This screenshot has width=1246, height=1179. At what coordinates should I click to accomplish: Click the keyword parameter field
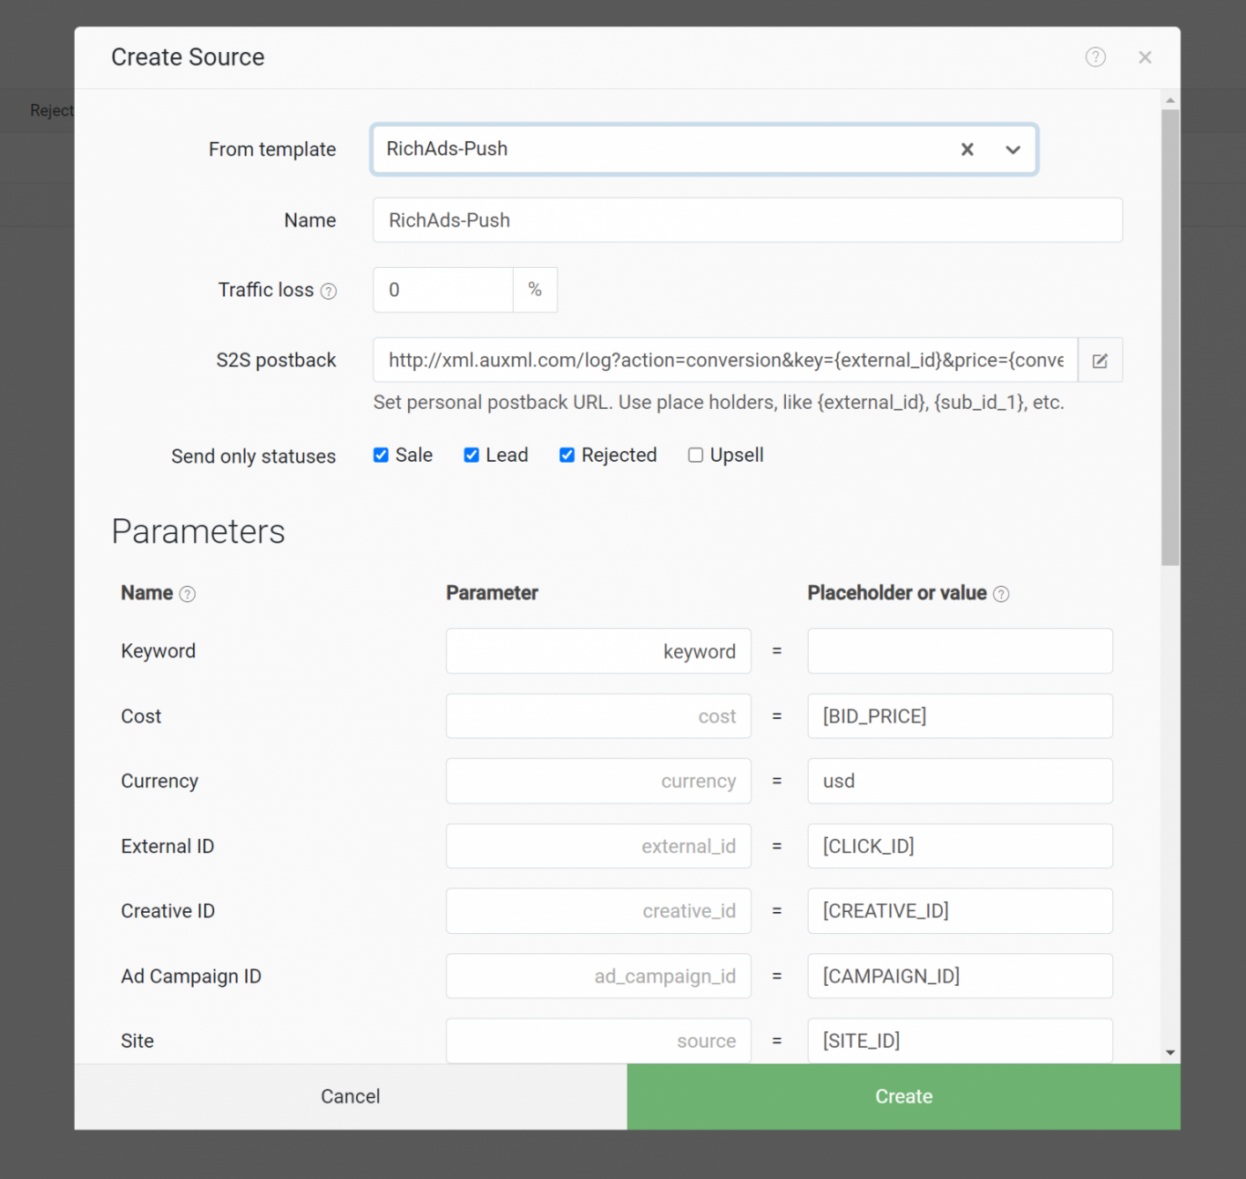click(598, 651)
